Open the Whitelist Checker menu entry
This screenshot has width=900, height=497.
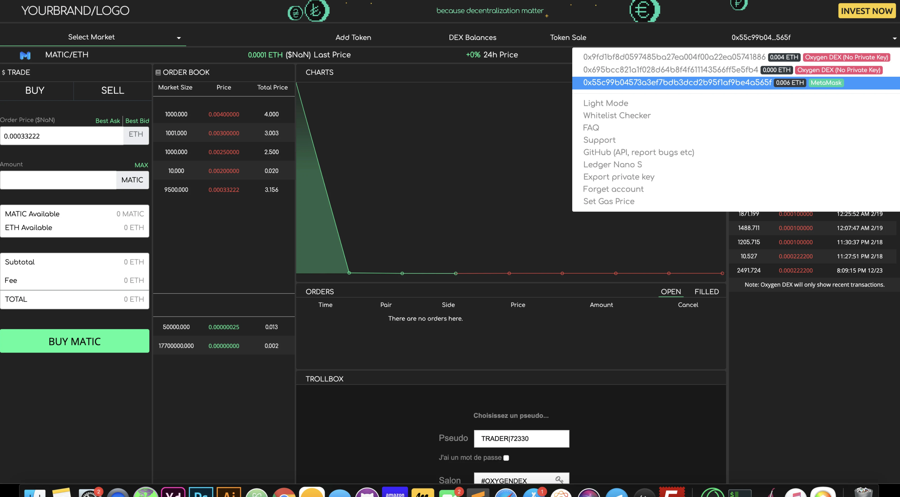(617, 115)
